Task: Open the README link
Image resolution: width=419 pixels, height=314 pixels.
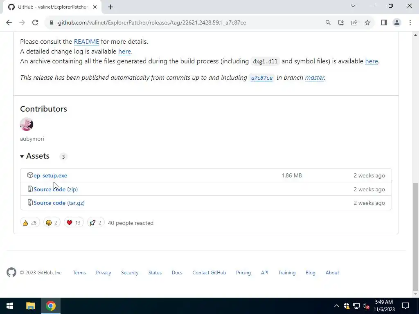Action: (x=86, y=42)
